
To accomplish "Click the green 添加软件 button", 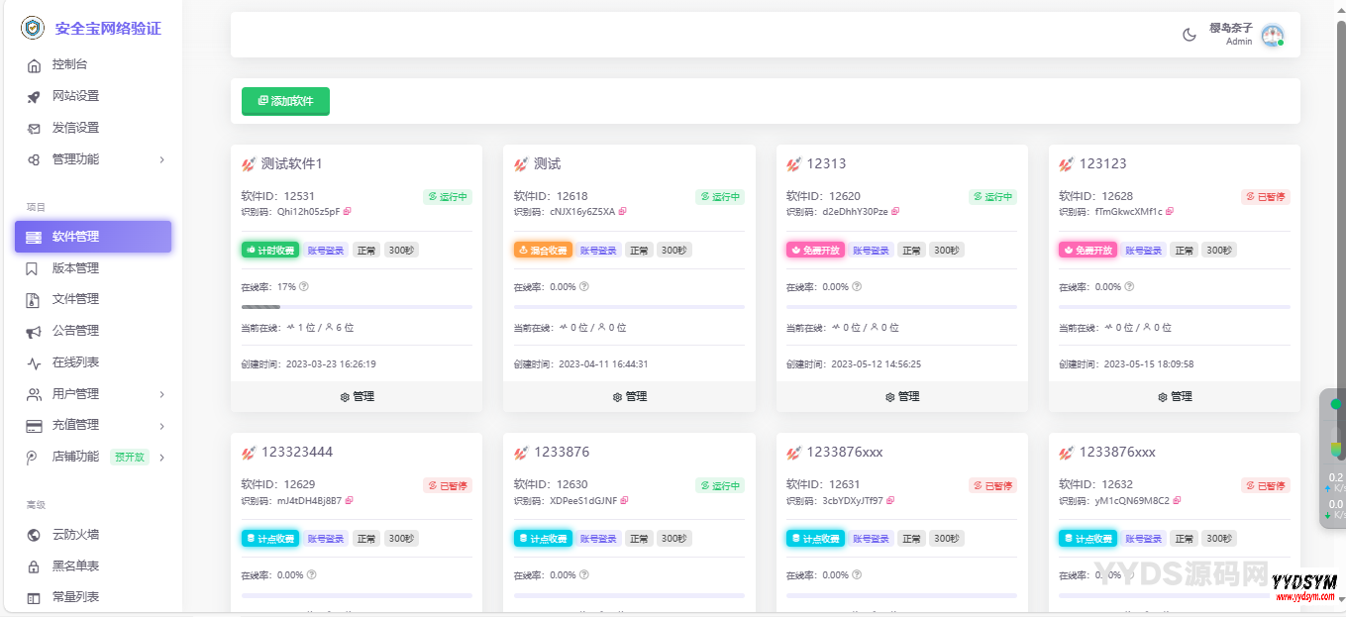I will [x=285, y=101].
